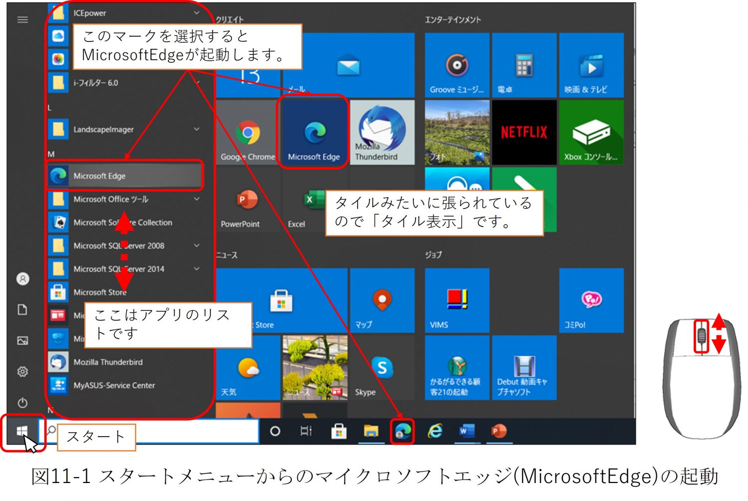Viewport: 748px width, 501px height.
Task: Open the Mail (メール) tile
Action: click(348, 65)
